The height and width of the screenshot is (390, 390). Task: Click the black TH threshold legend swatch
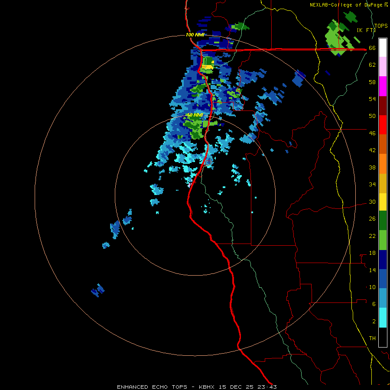pyautogui.click(x=383, y=337)
